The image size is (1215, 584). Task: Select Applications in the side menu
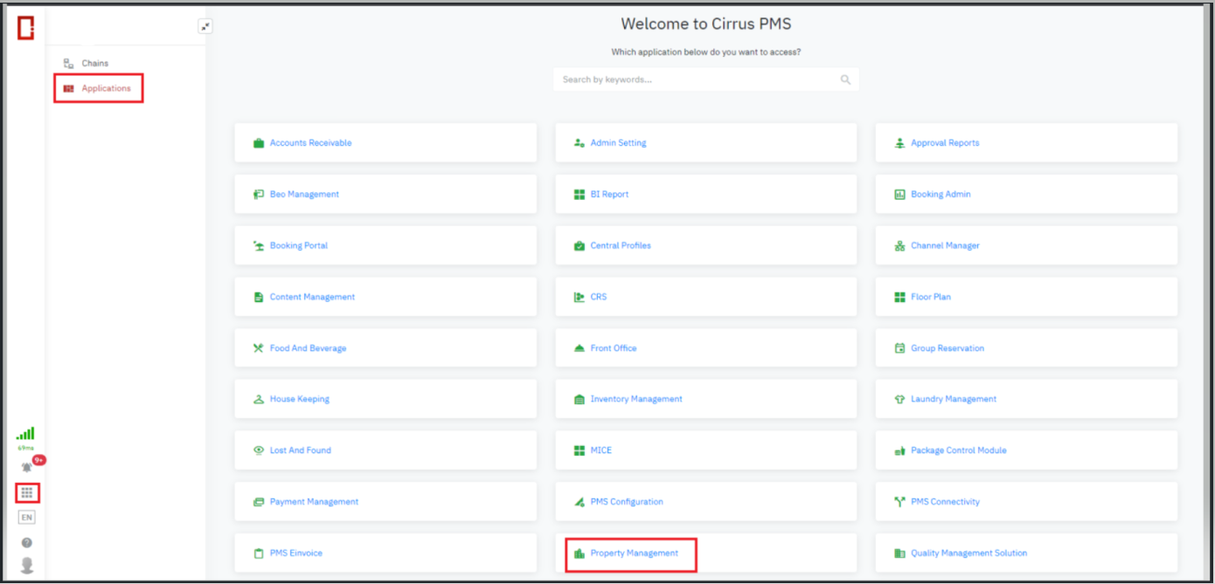106,88
